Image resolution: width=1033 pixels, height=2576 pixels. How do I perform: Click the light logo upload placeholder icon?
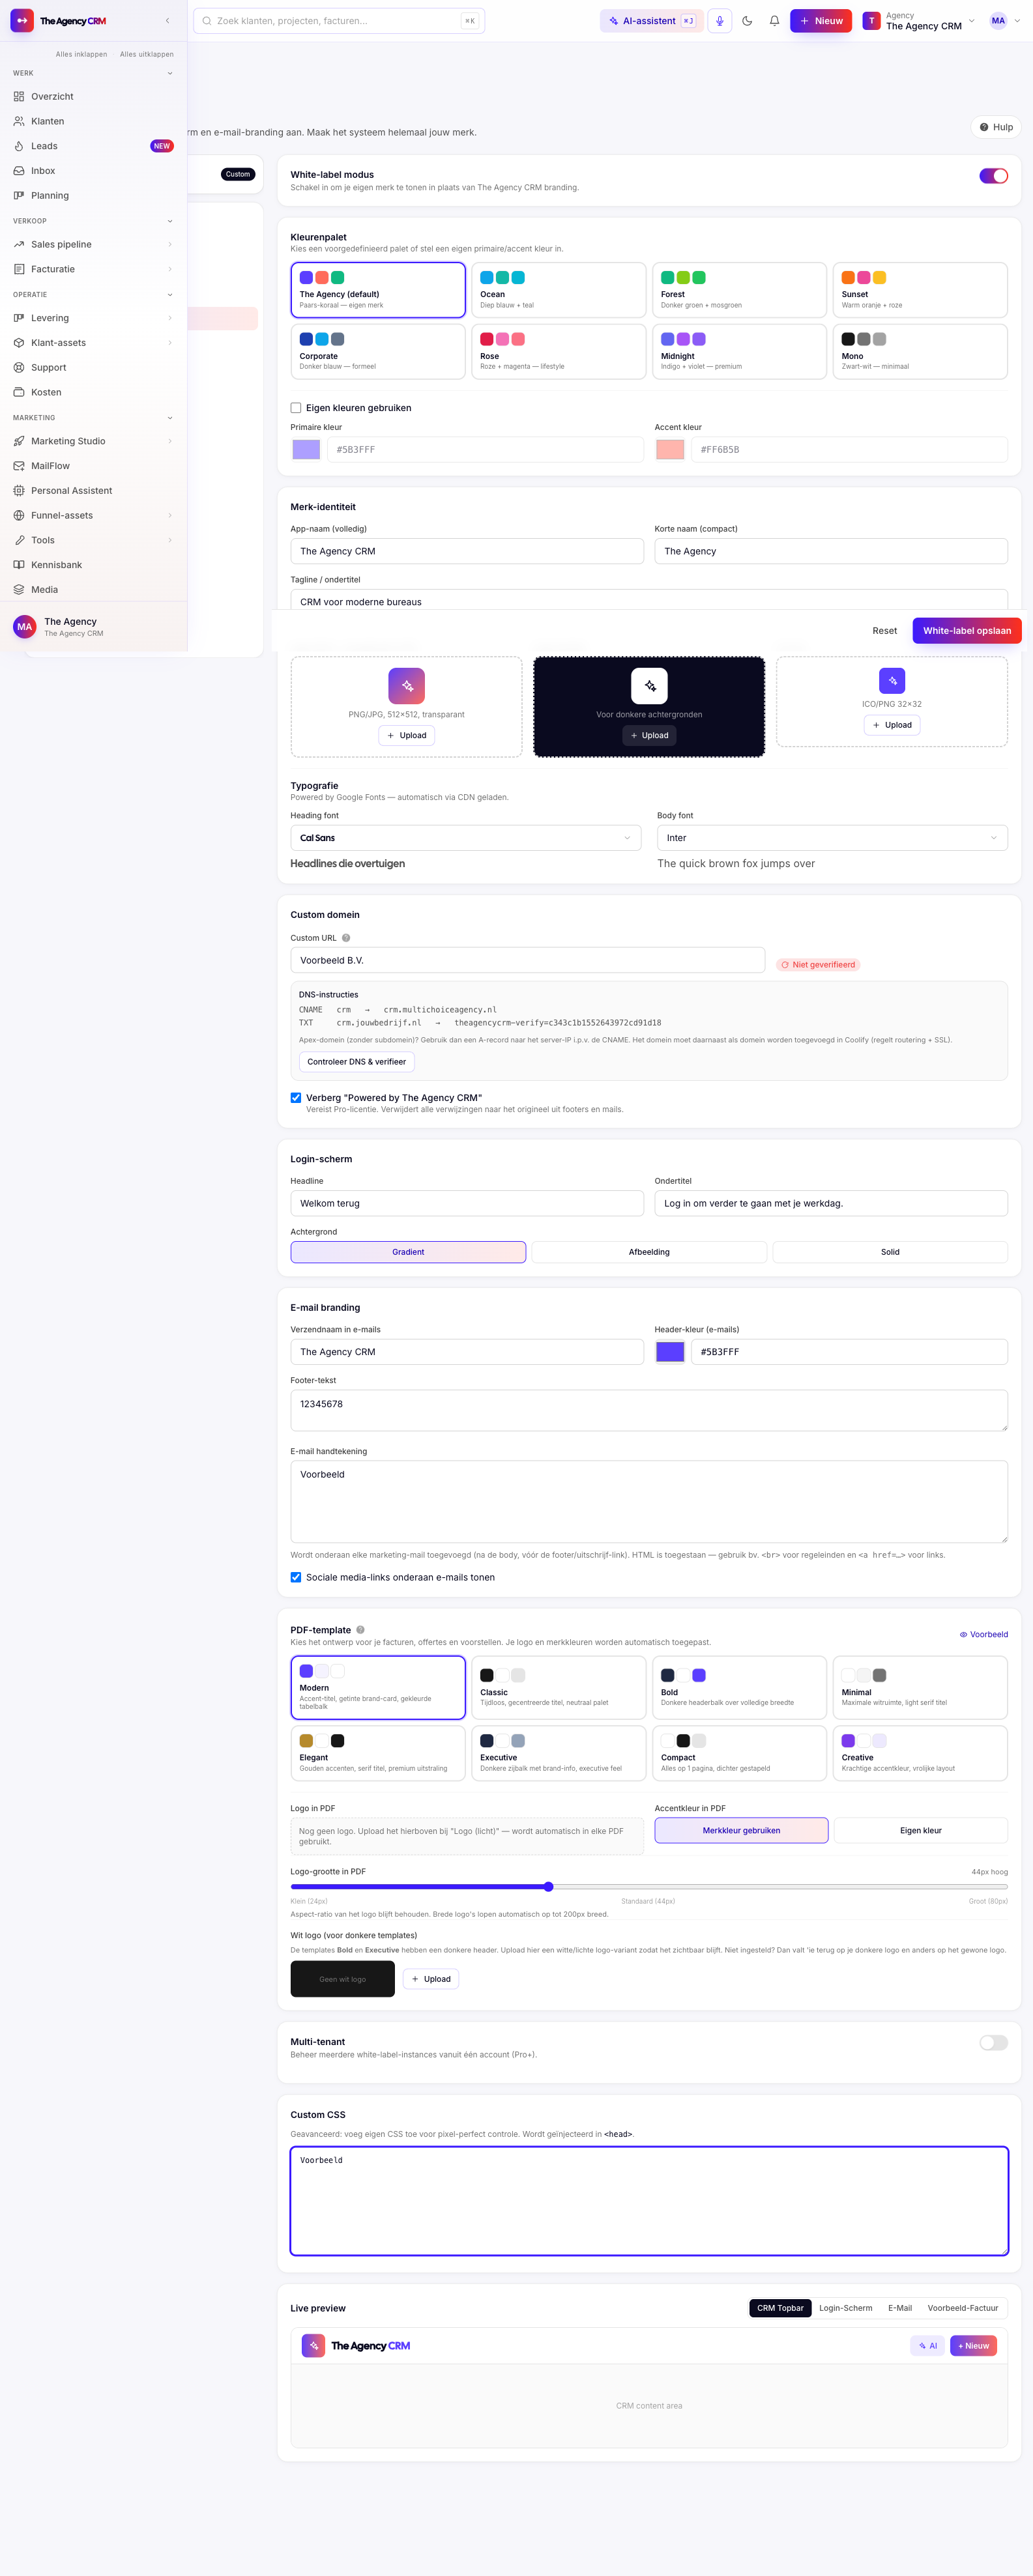[x=406, y=686]
